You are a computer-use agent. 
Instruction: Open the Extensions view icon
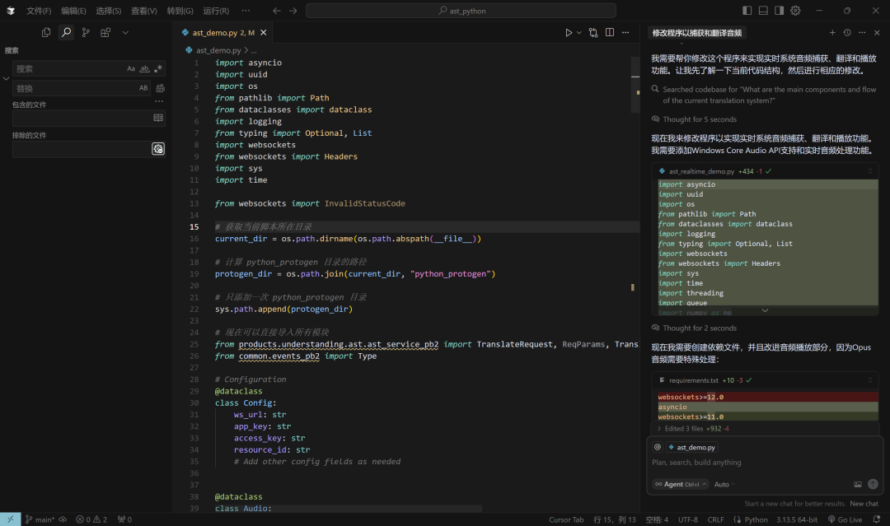point(105,32)
